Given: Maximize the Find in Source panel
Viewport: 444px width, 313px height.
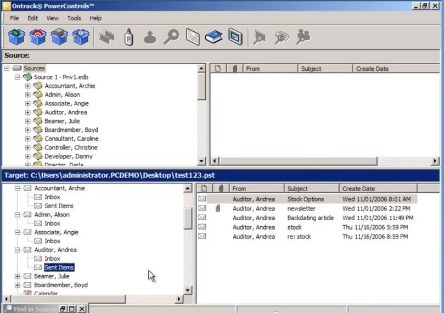Looking at the screenshot, I should pyautogui.click(x=72, y=309).
